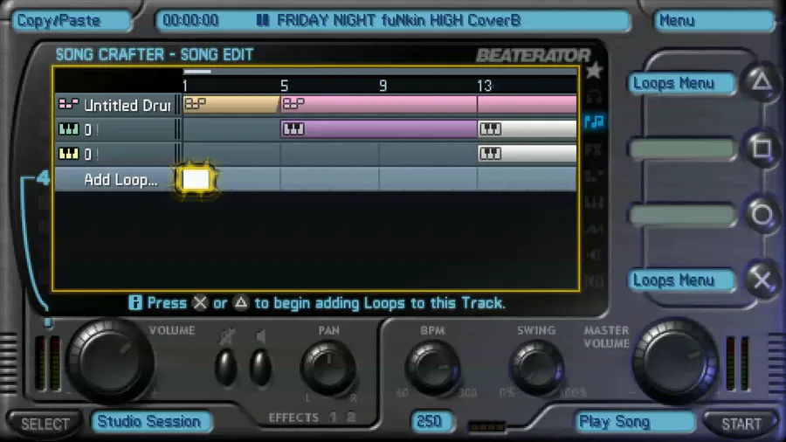
Task: Adjust the Master Volume knob
Action: coord(675,360)
